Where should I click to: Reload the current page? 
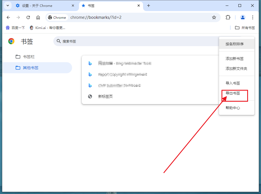coord(28,17)
